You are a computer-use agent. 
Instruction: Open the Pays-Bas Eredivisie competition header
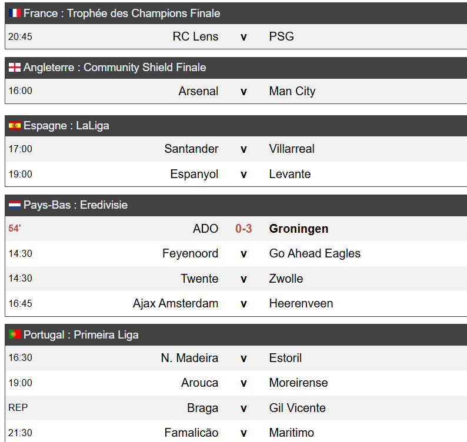tap(236, 205)
